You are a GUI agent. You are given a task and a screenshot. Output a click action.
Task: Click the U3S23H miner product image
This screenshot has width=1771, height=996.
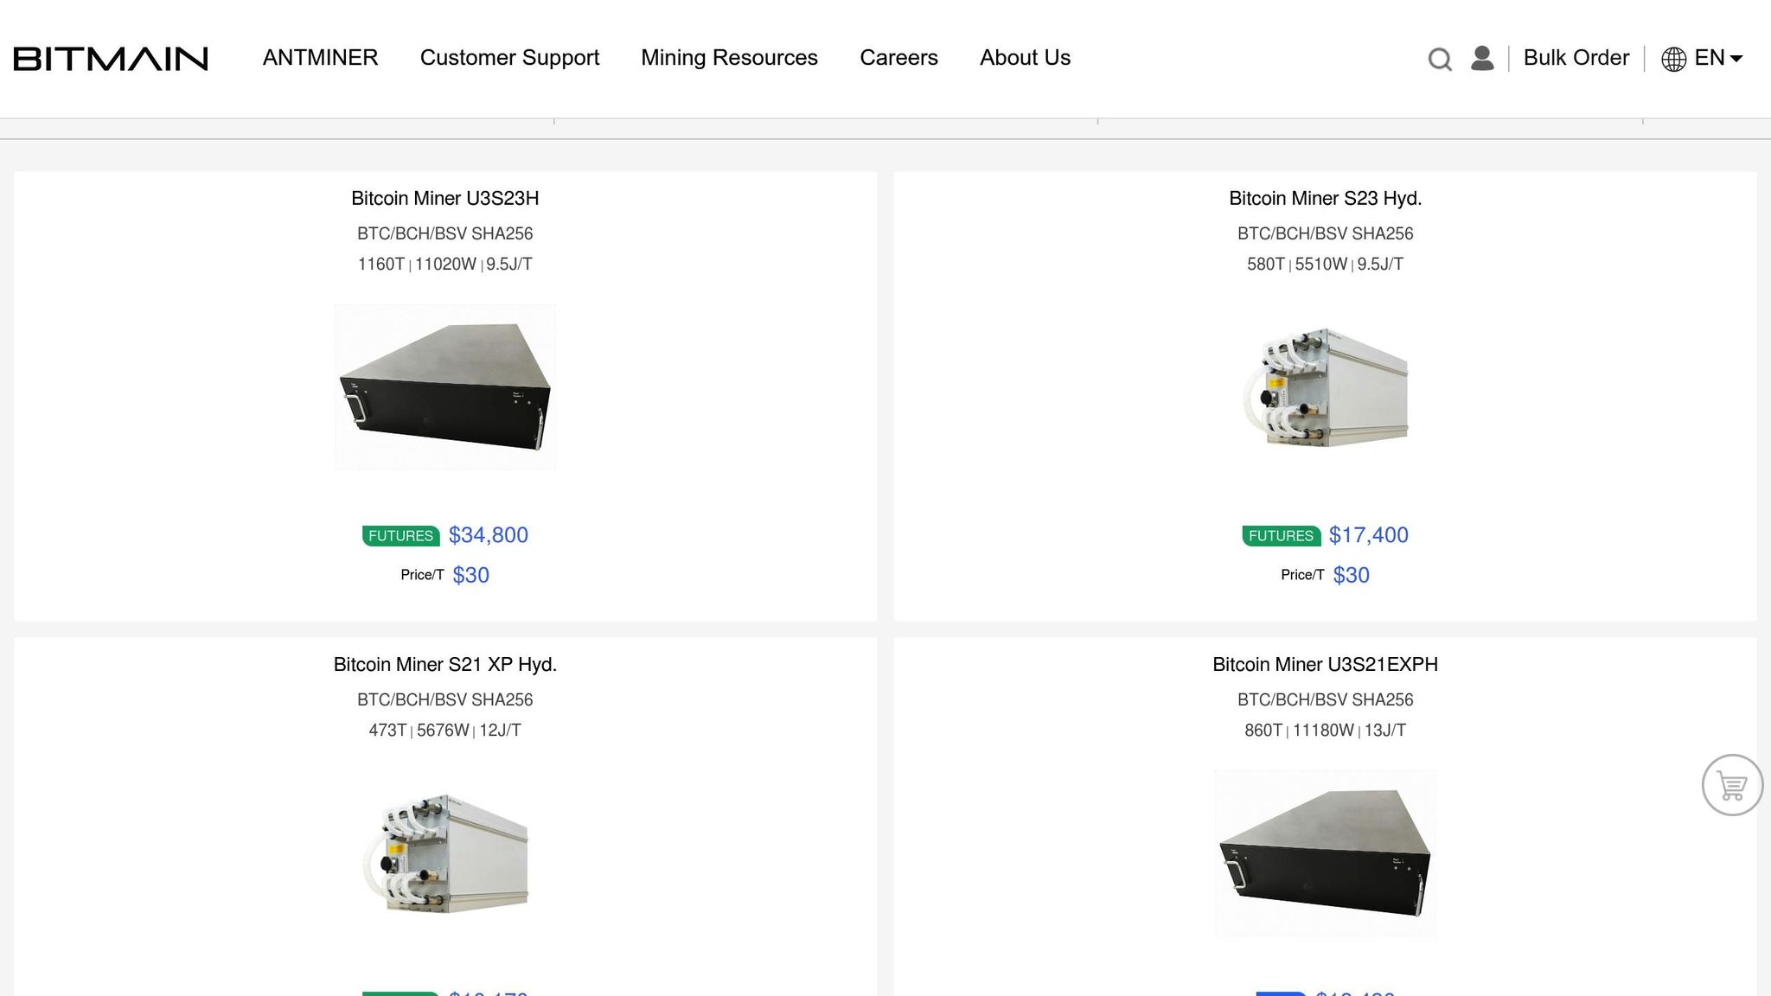pyautogui.click(x=444, y=386)
